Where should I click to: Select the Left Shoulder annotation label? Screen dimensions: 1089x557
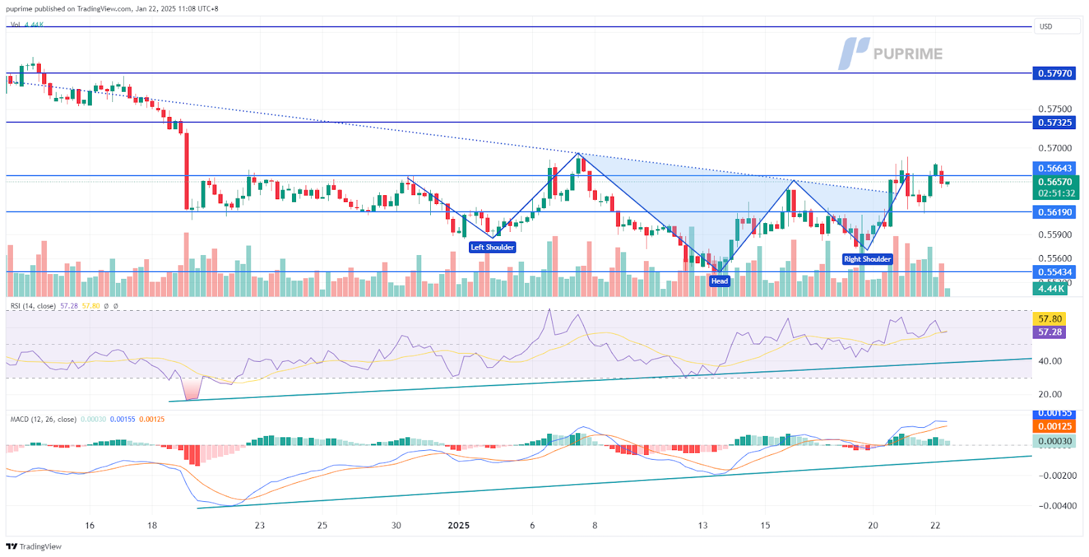pyautogui.click(x=493, y=248)
